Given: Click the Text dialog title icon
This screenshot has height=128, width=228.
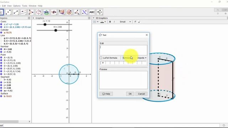Looking at the screenshot, I should click(100, 35).
